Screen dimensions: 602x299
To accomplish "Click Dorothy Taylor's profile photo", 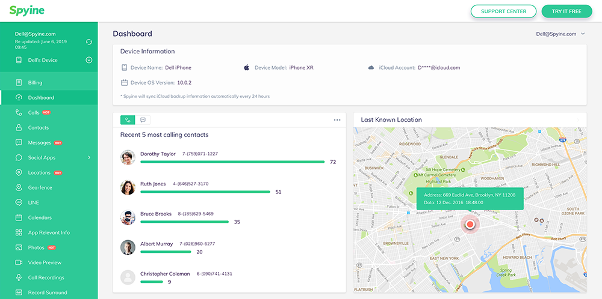I will click(128, 157).
